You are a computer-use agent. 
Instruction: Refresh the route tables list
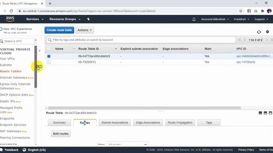(x=259, y=32)
